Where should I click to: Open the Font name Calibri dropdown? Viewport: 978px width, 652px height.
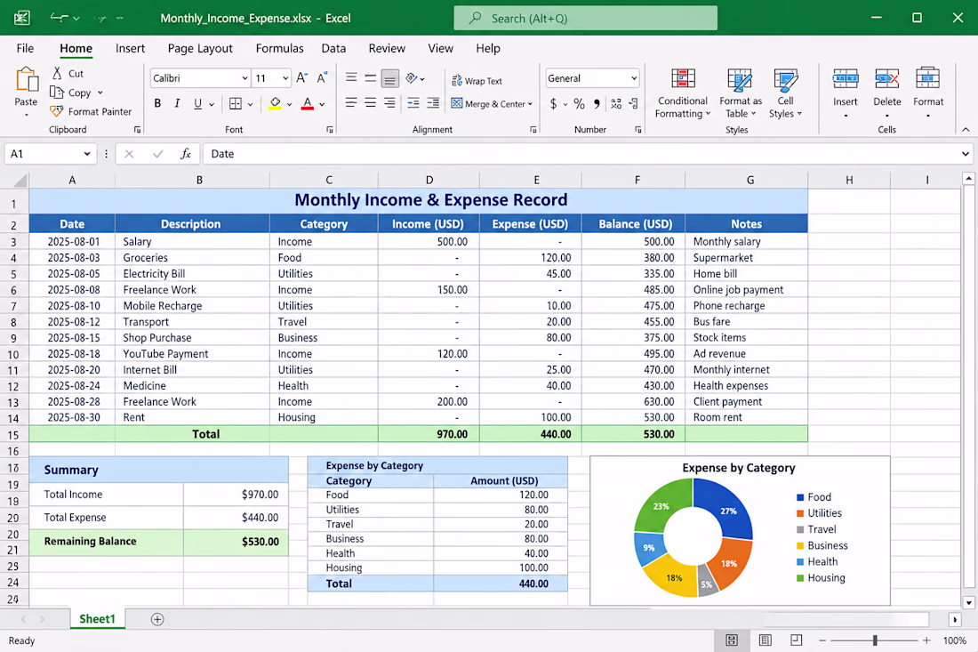[244, 78]
